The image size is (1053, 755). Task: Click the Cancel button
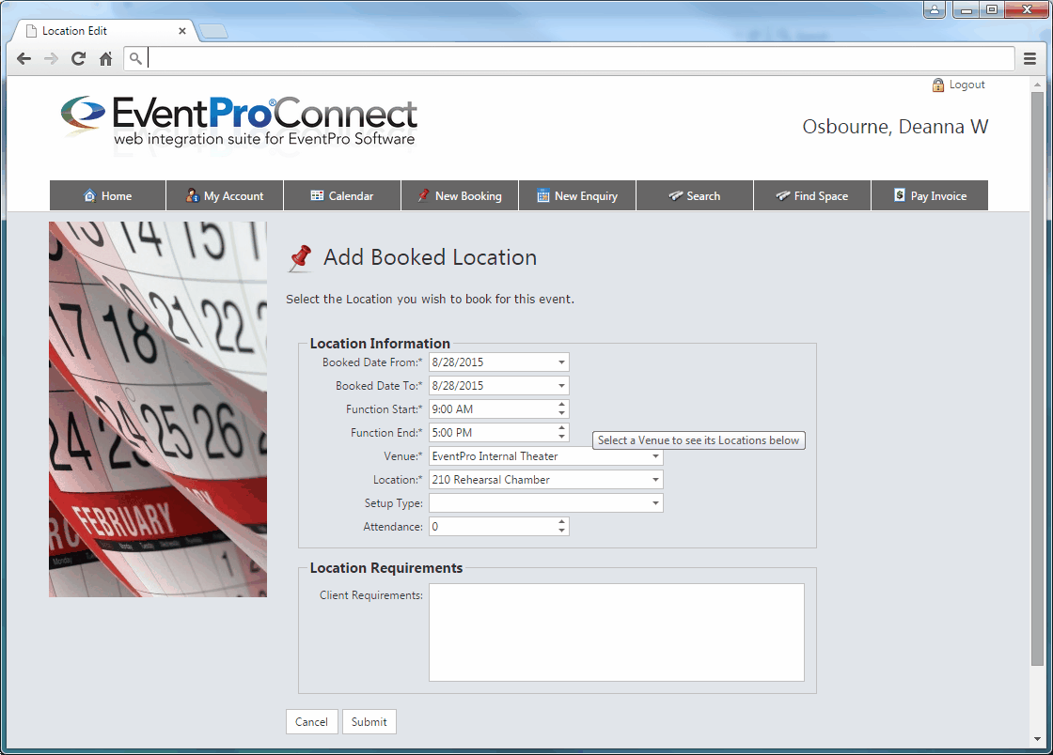pyautogui.click(x=311, y=721)
